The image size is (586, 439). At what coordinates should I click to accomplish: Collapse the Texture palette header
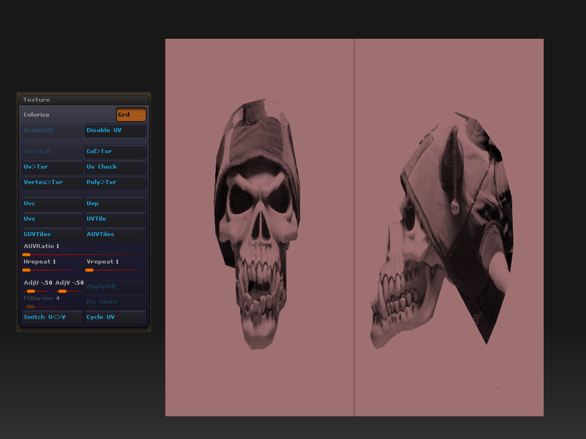click(x=84, y=99)
